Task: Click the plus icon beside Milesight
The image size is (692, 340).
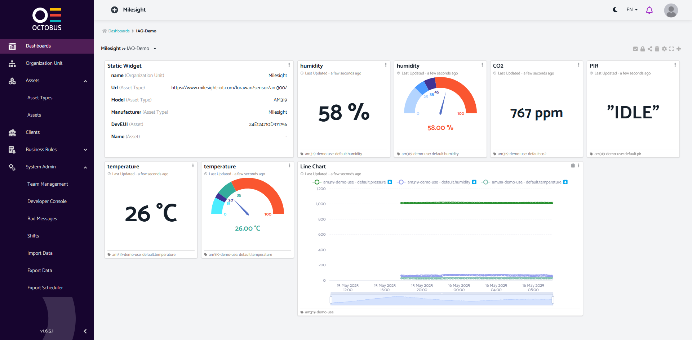Action: pyautogui.click(x=115, y=10)
